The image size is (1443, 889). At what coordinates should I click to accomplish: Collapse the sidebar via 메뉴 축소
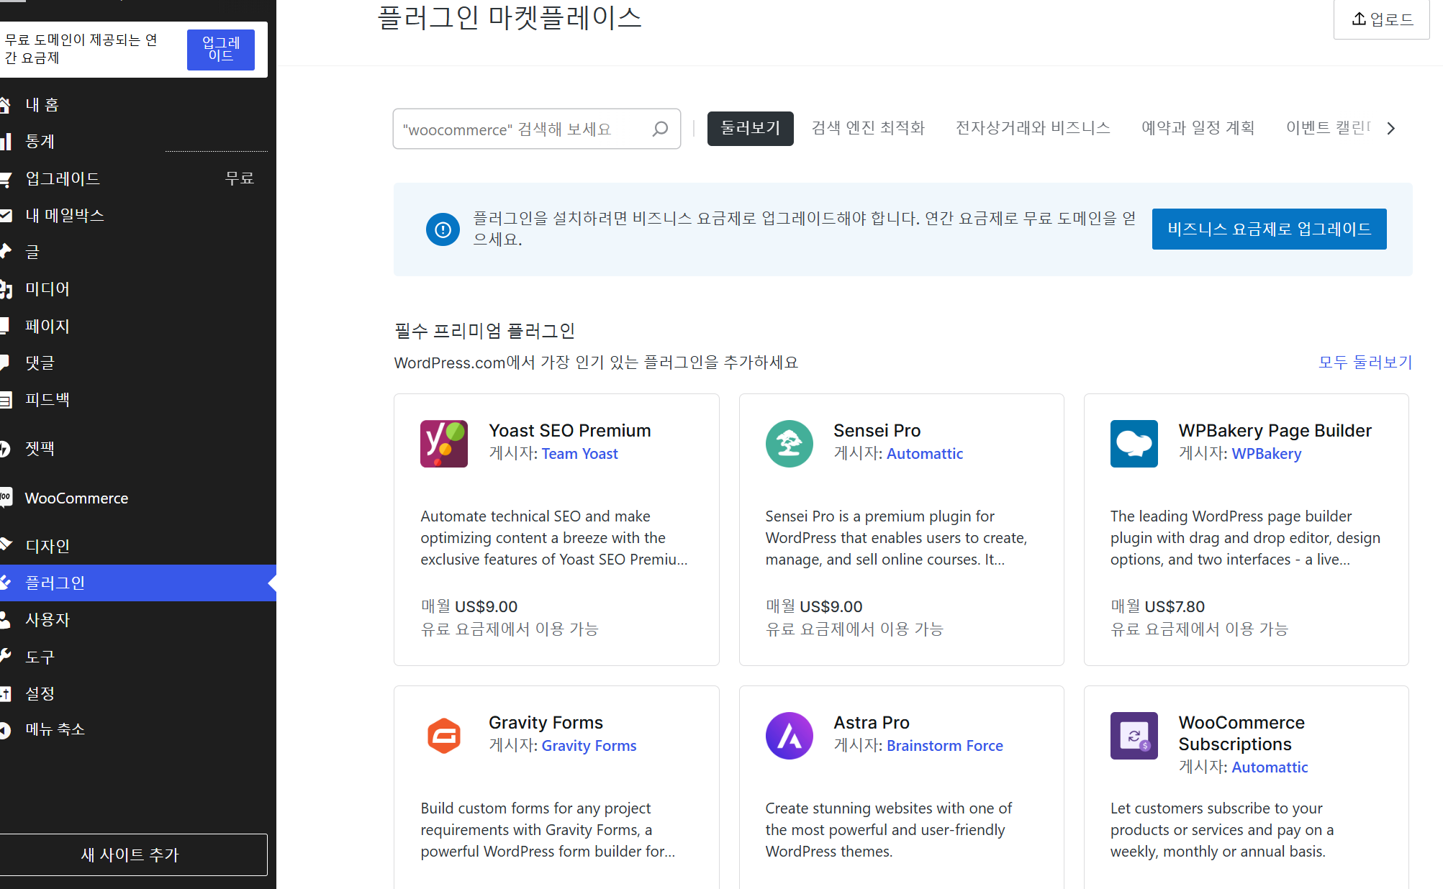click(55, 729)
